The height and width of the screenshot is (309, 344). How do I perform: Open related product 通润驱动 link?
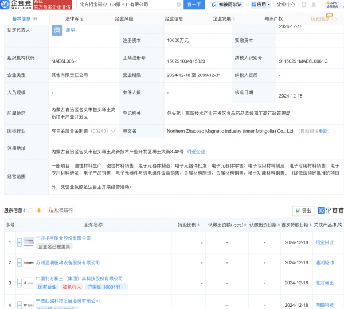(x=325, y=263)
